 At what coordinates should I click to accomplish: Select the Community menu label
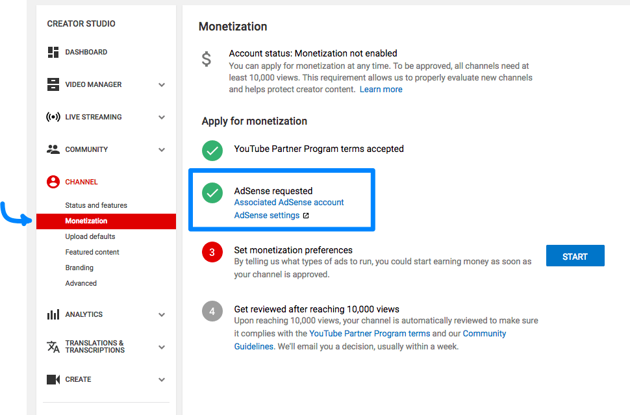pos(86,149)
